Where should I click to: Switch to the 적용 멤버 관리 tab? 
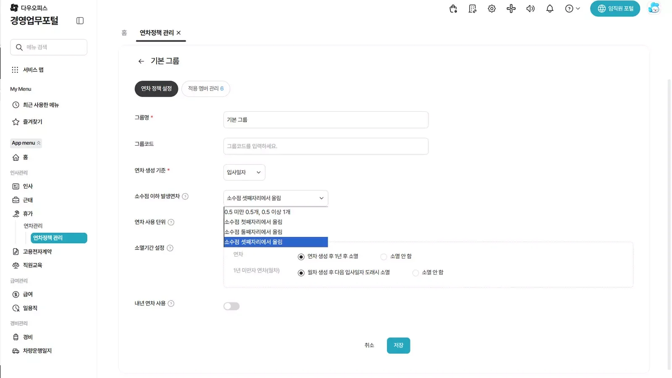coord(205,89)
